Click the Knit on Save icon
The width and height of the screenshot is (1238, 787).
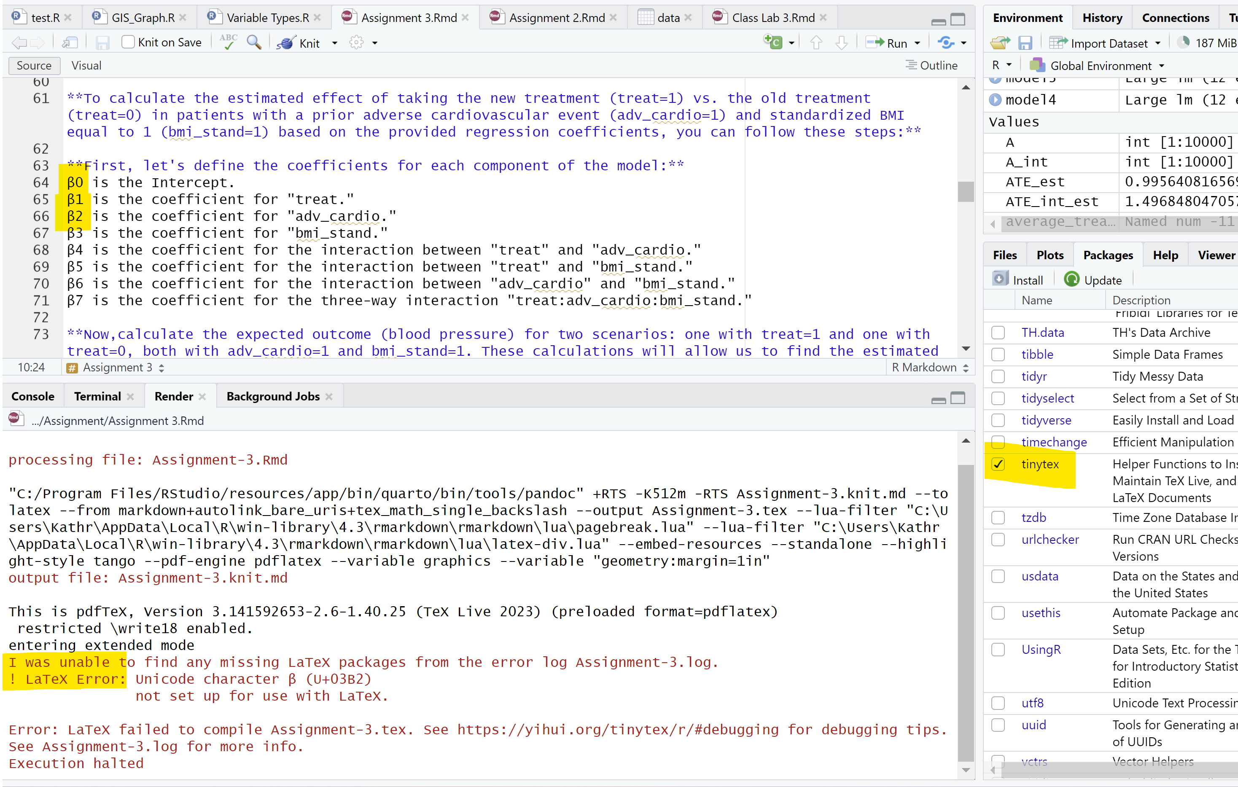click(130, 43)
